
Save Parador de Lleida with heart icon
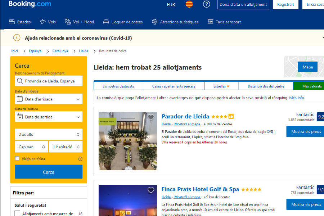pyautogui.click(x=151, y=117)
